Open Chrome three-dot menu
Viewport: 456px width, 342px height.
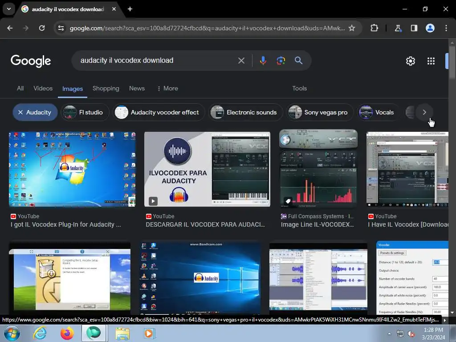click(x=446, y=28)
